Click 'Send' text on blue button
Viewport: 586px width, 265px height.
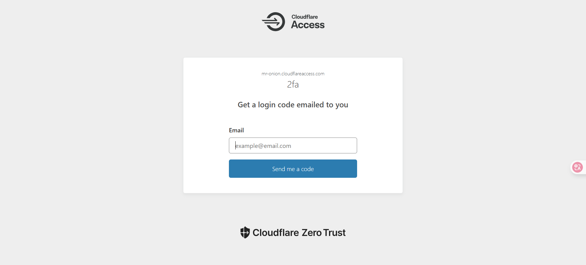[278, 169]
